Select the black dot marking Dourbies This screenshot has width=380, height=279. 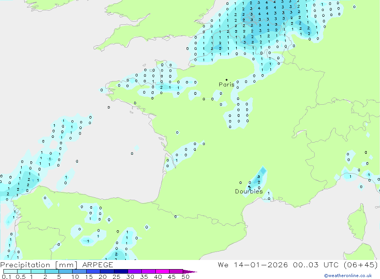click(x=249, y=187)
